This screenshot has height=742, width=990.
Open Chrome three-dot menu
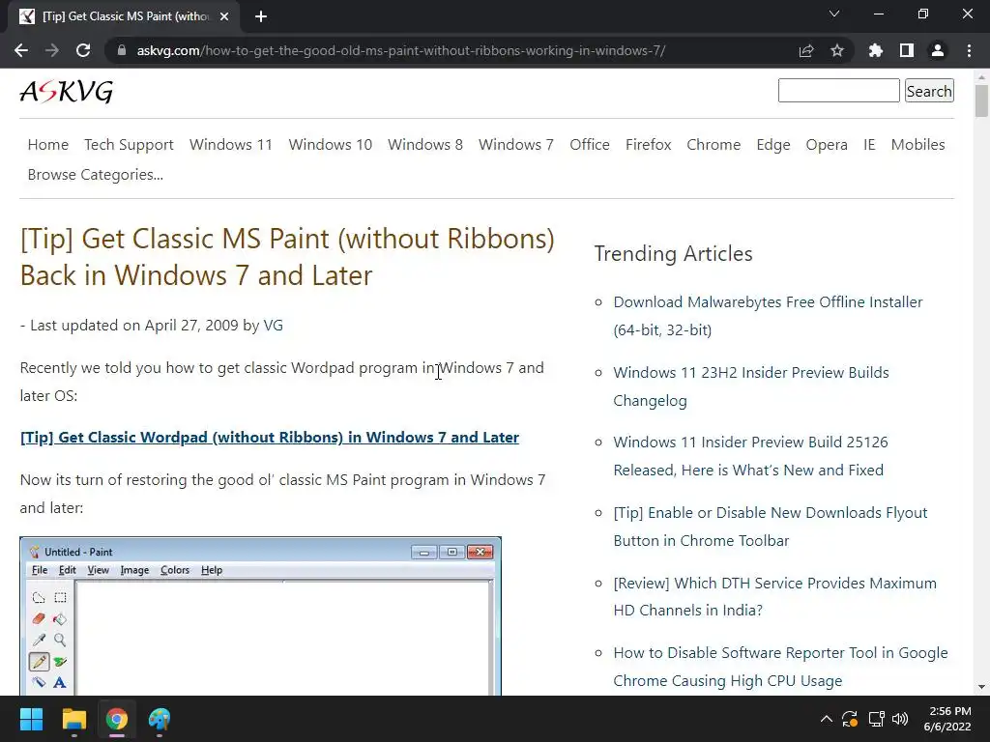(x=969, y=50)
